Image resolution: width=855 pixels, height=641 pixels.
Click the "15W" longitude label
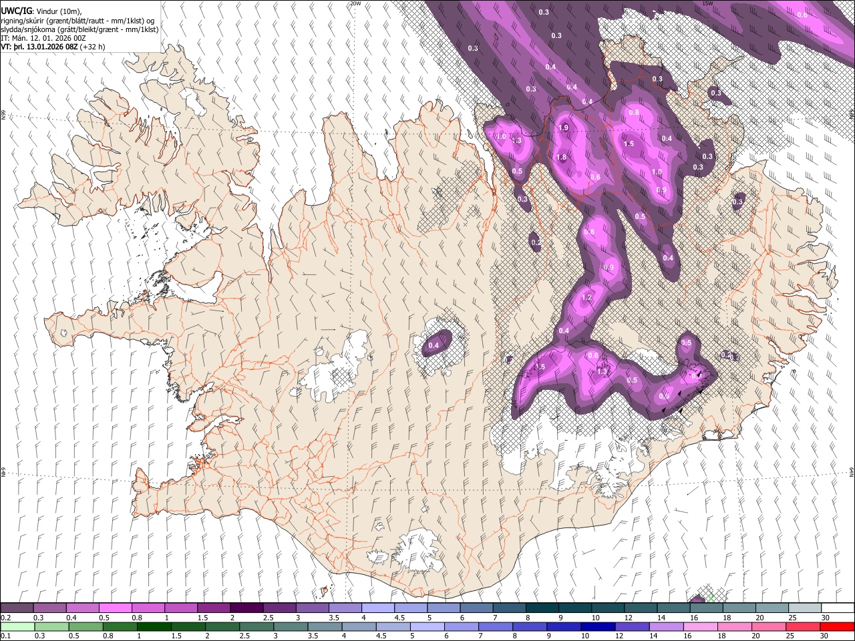pyautogui.click(x=708, y=3)
